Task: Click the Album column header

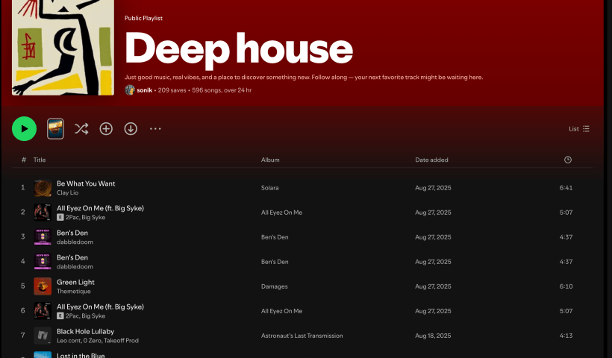Action: coord(270,160)
